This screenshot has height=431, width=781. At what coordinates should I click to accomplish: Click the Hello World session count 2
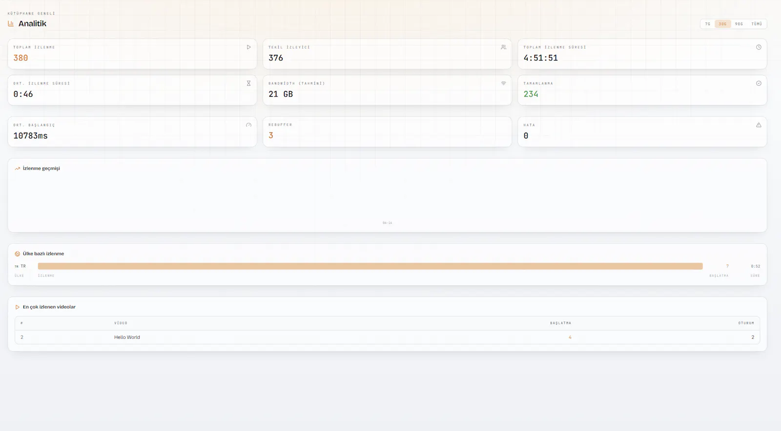click(x=752, y=337)
